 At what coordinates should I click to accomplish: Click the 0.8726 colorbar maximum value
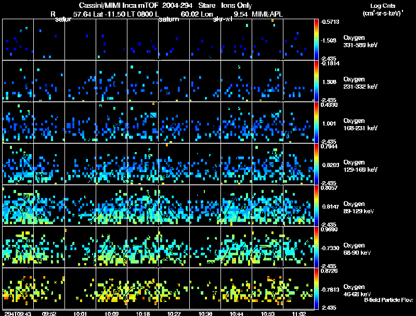point(329,271)
